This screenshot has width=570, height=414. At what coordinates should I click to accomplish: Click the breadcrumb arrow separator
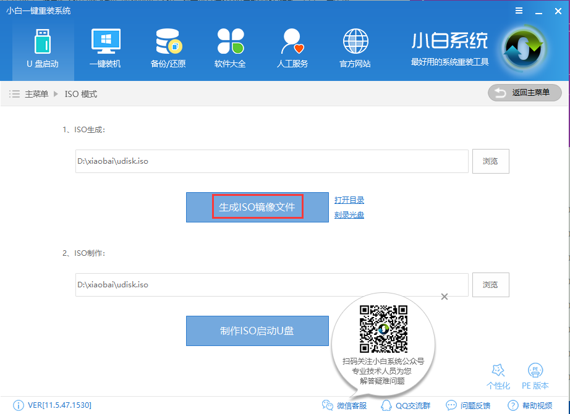[x=56, y=94]
